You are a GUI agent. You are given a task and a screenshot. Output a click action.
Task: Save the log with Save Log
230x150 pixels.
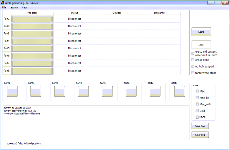(x=200, y=126)
